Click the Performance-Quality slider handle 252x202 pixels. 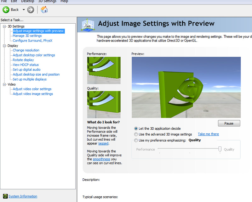220,149
